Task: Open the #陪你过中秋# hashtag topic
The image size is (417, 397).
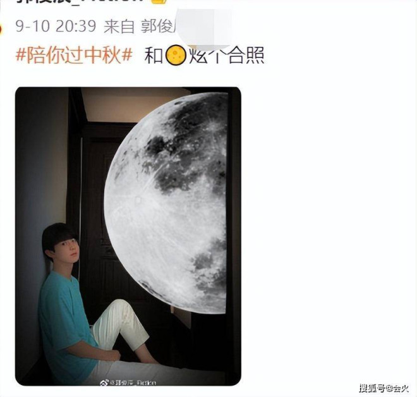Action: tap(74, 56)
